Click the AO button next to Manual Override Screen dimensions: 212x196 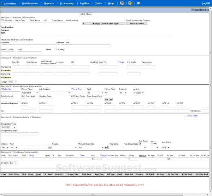pyautogui.click(x=106, y=147)
